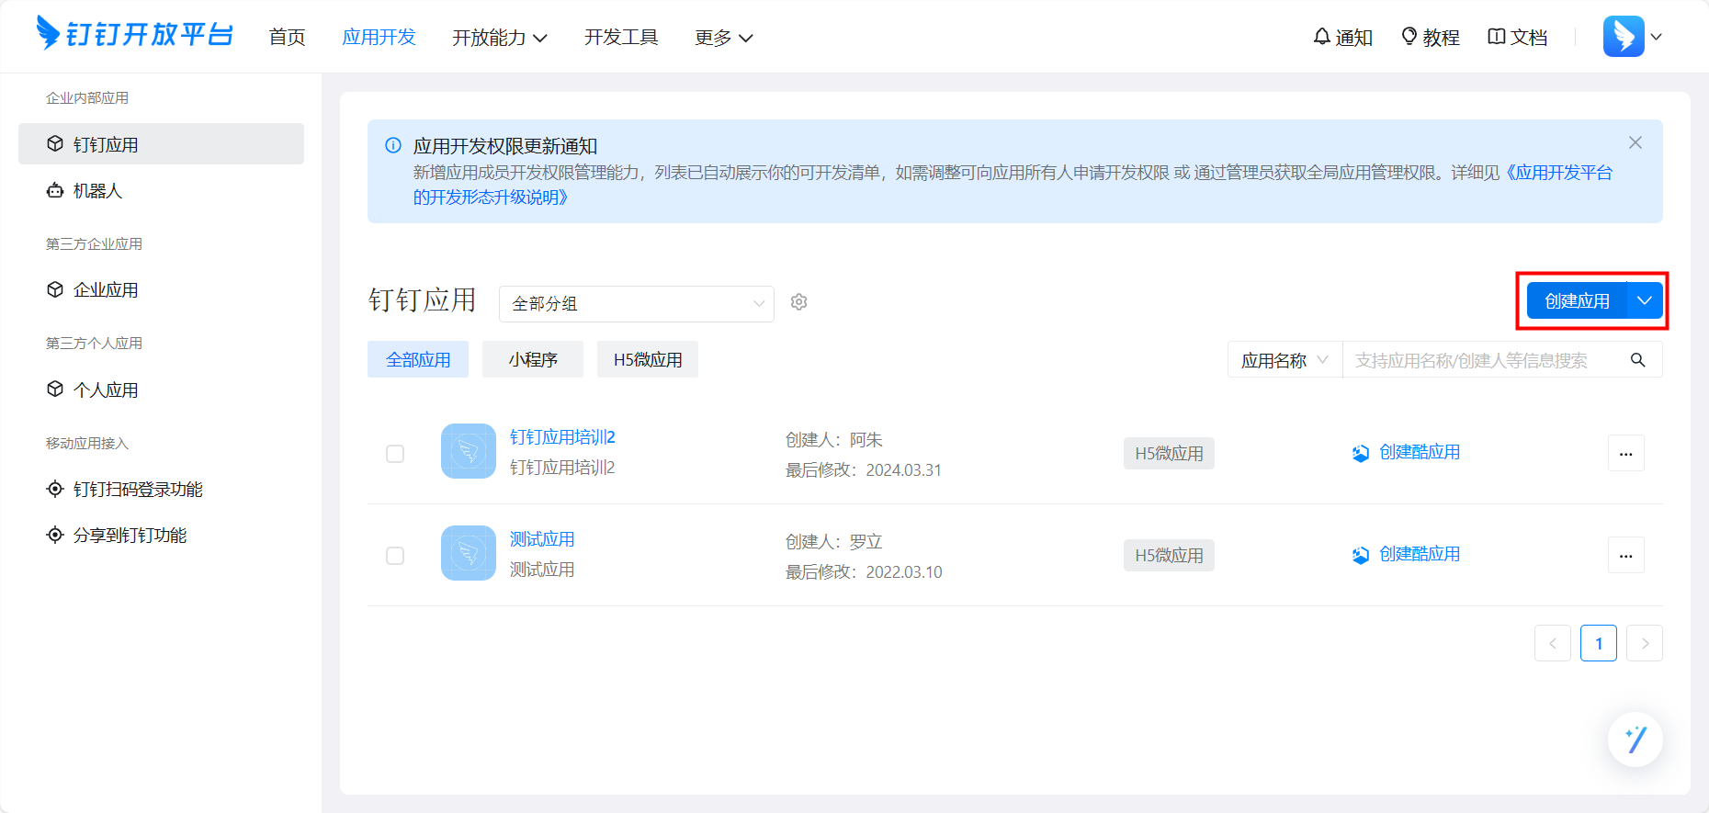Click text 最后修改: 2022.03.10

point(864,572)
